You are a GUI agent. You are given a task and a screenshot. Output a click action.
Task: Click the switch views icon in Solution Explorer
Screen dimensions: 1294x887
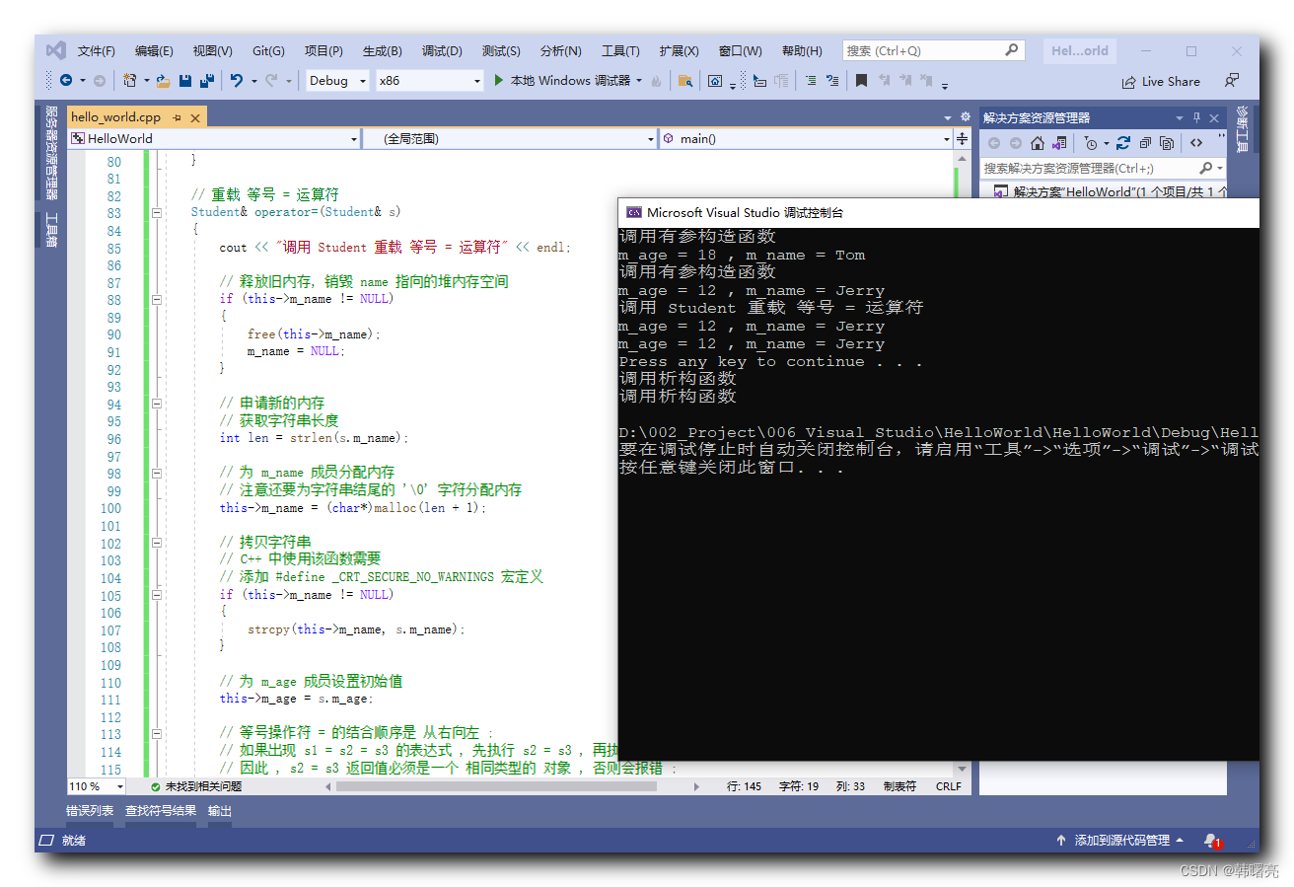(1059, 143)
